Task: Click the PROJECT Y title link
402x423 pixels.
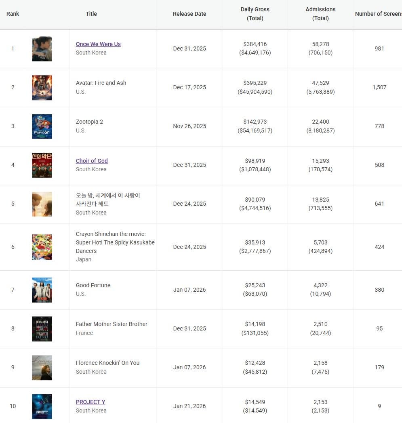Action: click(x=91, y=402)
